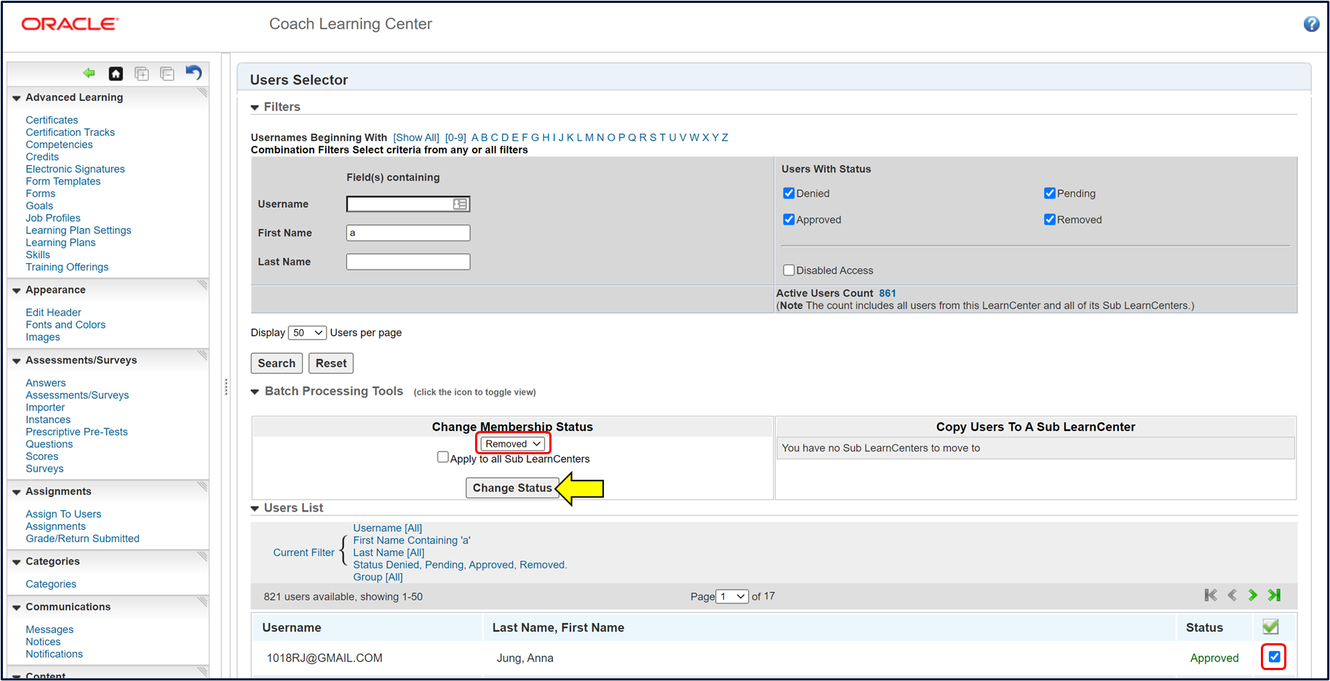
Task: Uncheck the Removed status checkbox
Action: click(1050, 219)
